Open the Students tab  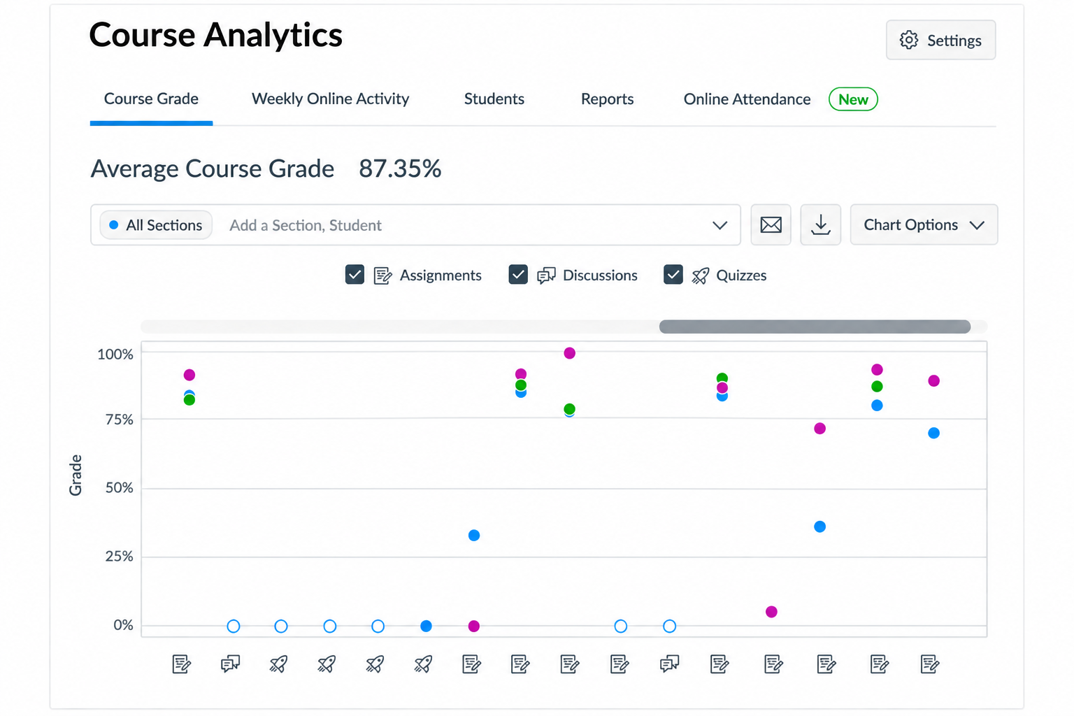(x=494, y=99)
